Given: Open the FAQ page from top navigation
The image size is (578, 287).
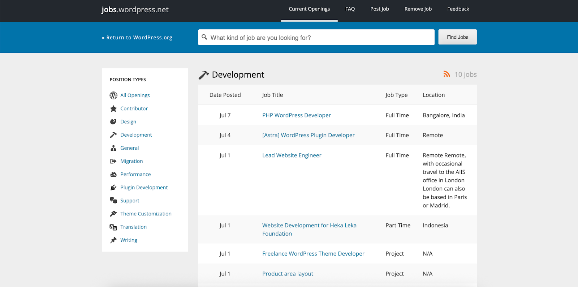Looking at the screenshot, I should 350,9.
